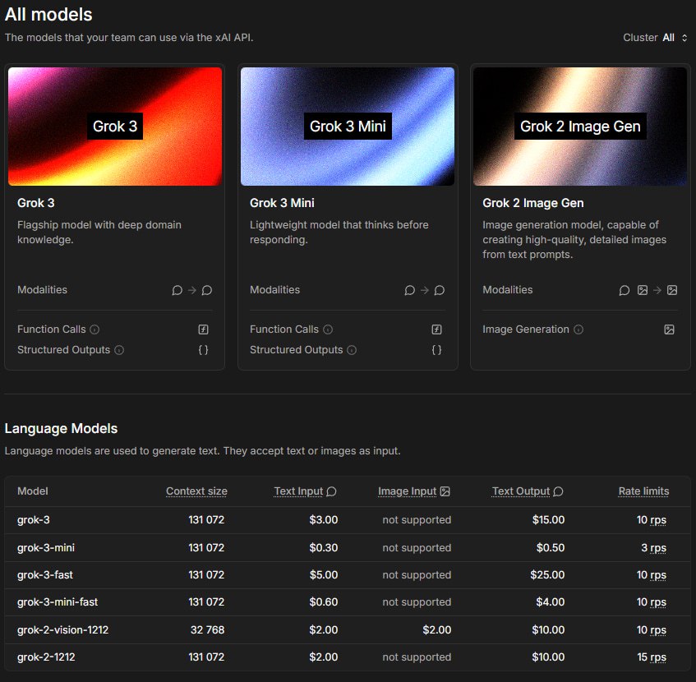Click the grok-3-fast model name
696x682 pixels.
(45, 575)
